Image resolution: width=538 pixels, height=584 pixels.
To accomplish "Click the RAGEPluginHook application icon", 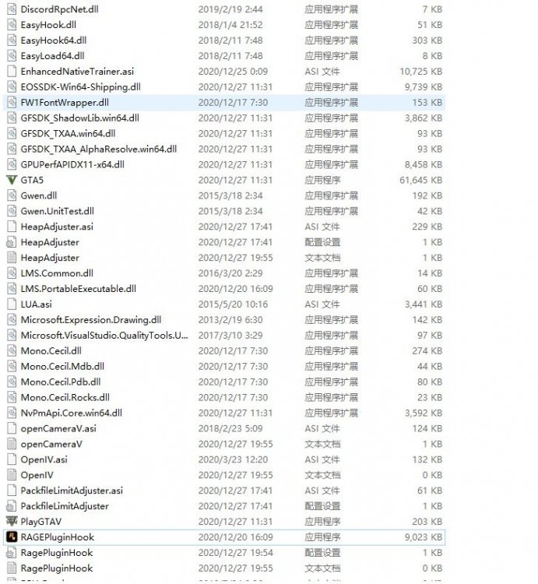I will [x=11, y=537].
